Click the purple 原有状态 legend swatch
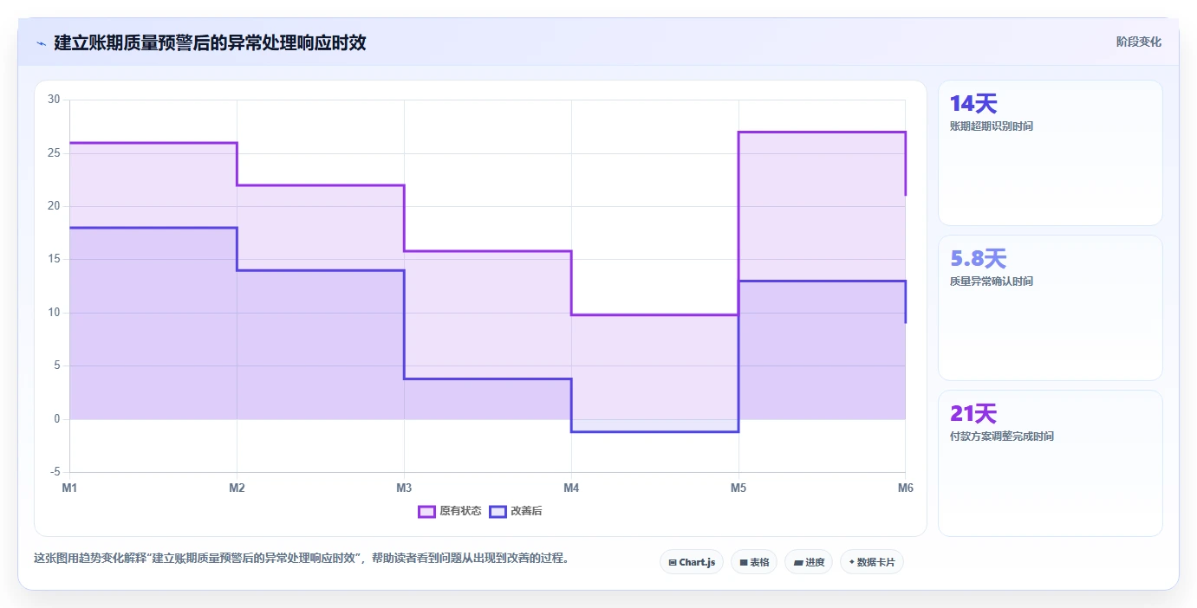The width and height of the screenshot is (1197, 608). click(x=426, y=511)
